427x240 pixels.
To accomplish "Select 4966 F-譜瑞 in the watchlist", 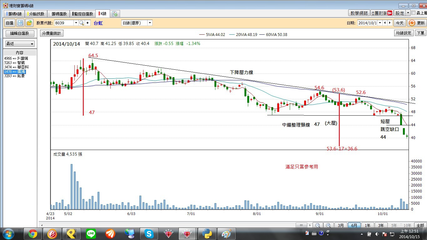I will tap(16, 58).
